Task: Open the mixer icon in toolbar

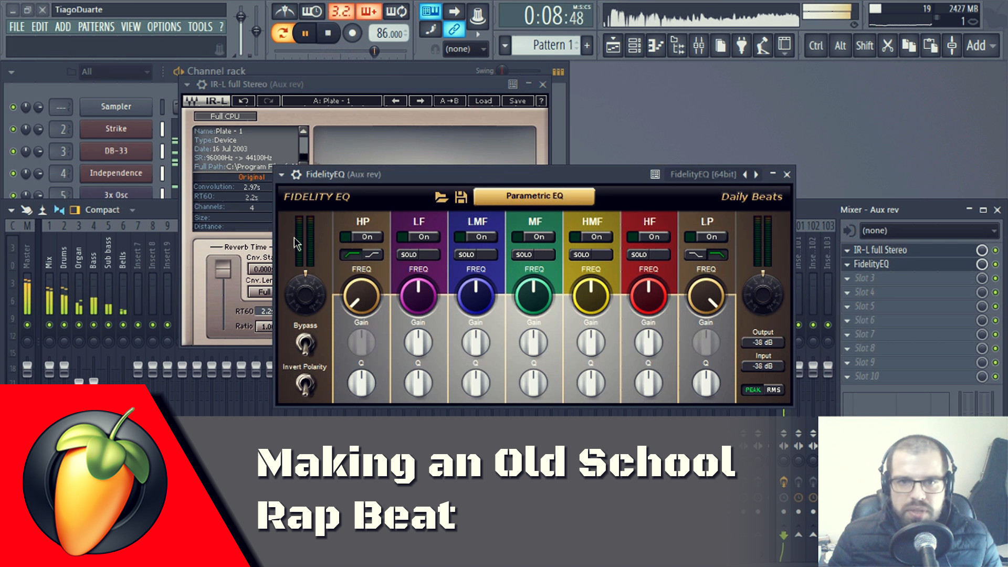Action: pyautogui.click(x=699, y=46)
